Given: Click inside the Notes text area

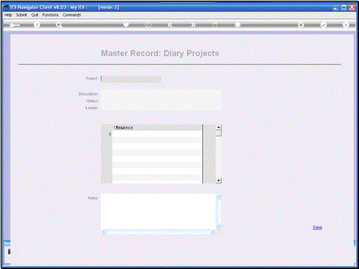Looking at the screenshot, I should pos(159,211).
